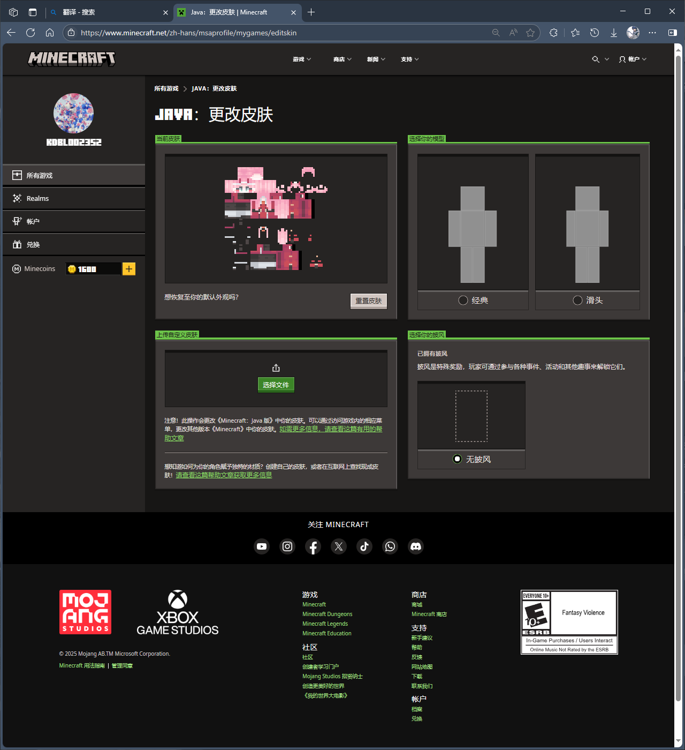Click the Mojang Studios logo
This screenshot has width=685, height=750.
click(x=86, y=612)
